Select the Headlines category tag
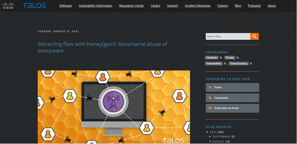Viewport: 297px width, 144px height. point(212,57)
